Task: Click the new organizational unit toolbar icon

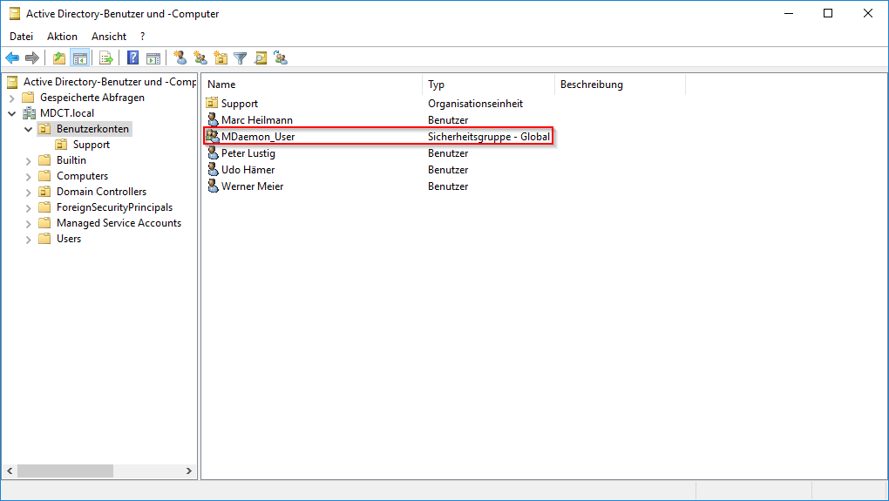Action: [x=221, y=58]
